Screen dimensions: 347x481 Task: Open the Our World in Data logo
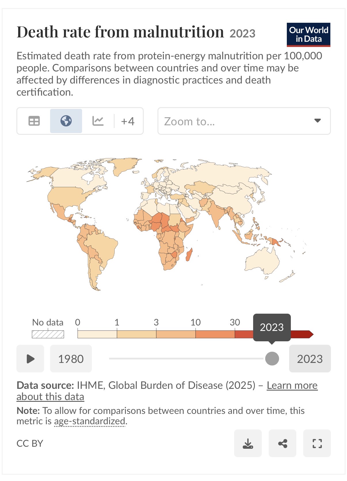(308, 35)
